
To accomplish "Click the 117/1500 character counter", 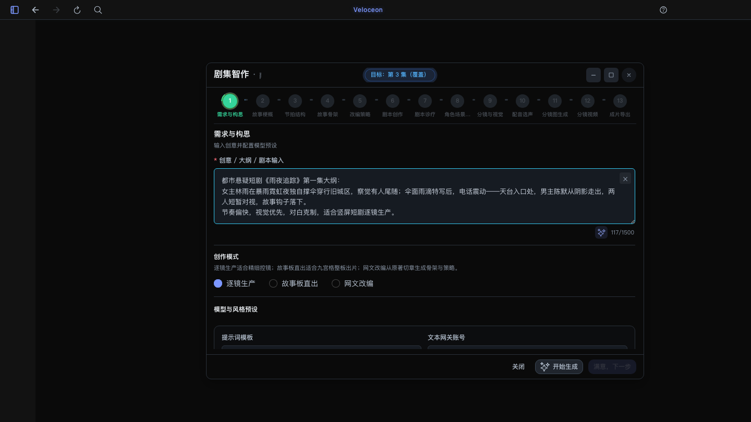I will (623, 232).
